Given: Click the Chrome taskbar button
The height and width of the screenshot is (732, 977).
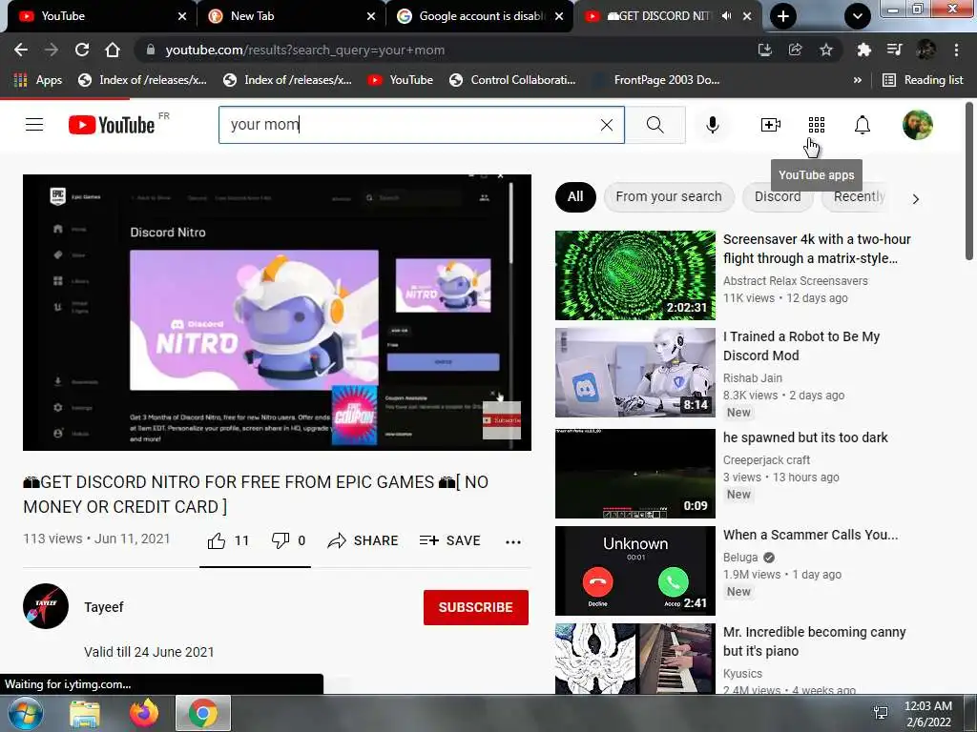Looking at the screenshot, I should tap(203, 713).
